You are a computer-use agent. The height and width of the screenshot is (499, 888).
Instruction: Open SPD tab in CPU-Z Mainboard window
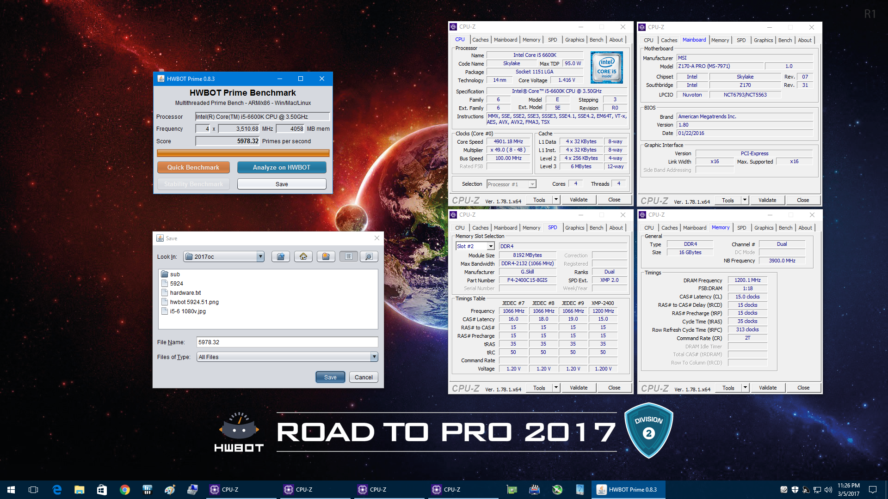741,40
